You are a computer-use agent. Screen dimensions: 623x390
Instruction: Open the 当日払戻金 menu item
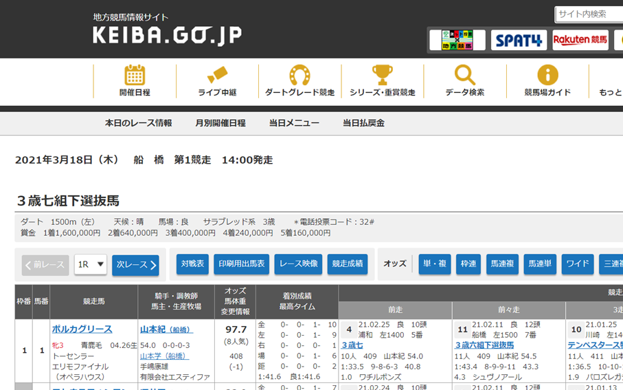click(363, 123)
